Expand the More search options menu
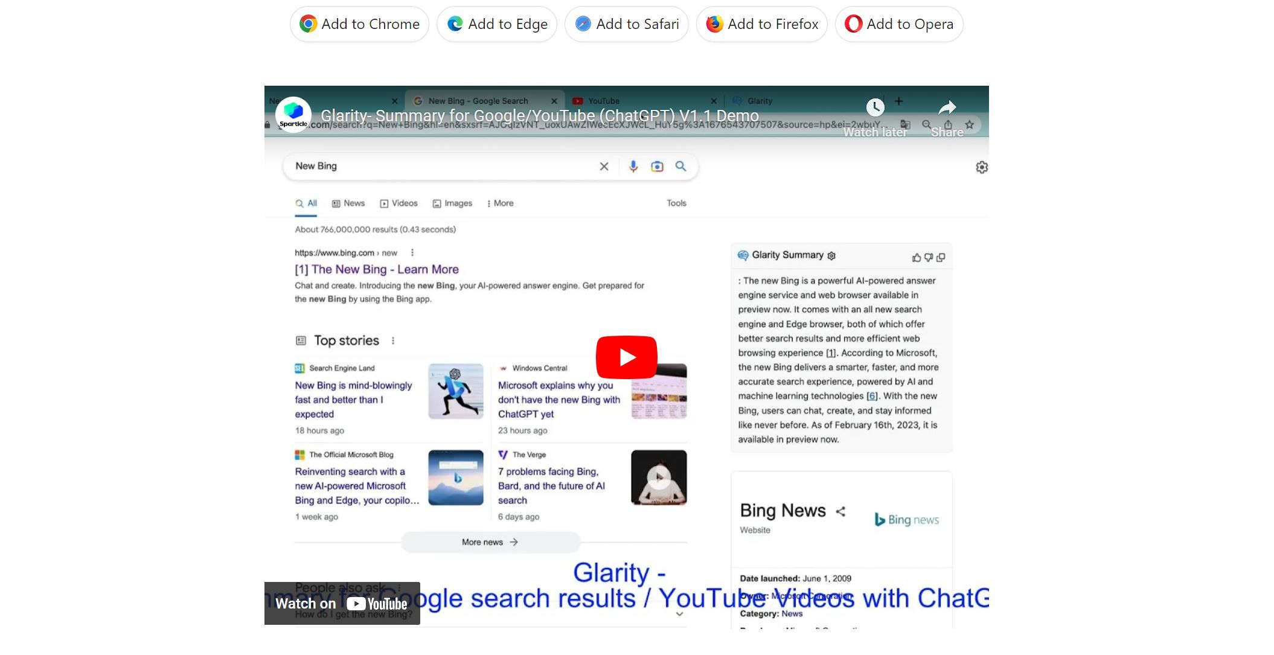Image resolution: width=1274 pixels, height=655 pixels. point(500,203)
